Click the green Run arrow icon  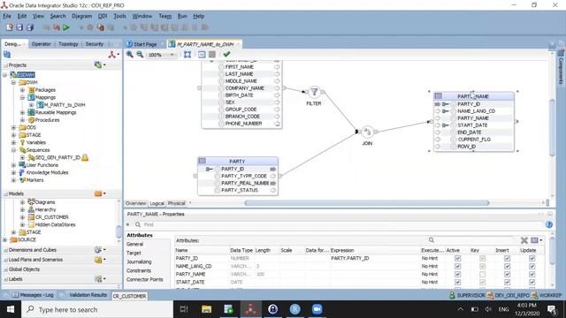(x=66, y=27)
